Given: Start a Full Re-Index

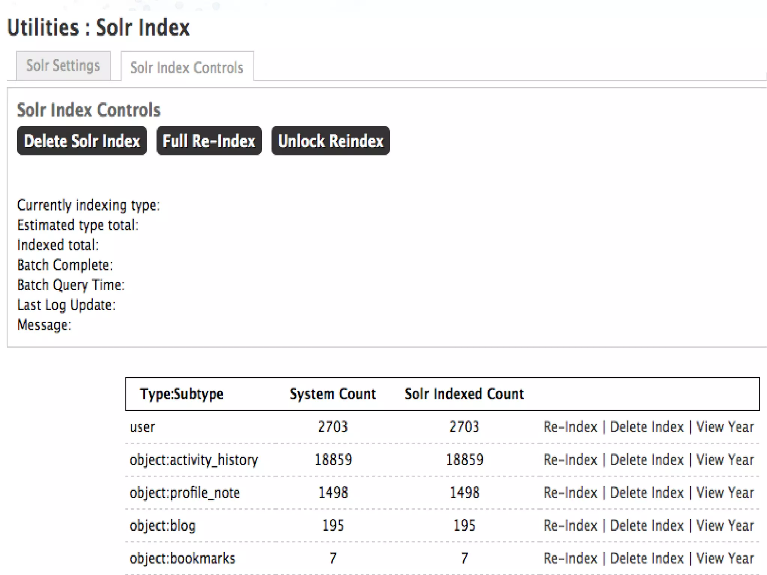Looking at the screenshot, I should 209,141.
